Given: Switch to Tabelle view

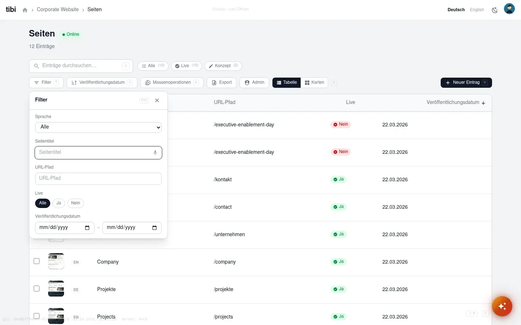Looking at the screenshot, I should [287, 83].
